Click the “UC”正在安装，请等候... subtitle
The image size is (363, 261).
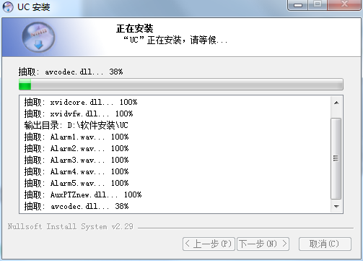coord(175,40)
